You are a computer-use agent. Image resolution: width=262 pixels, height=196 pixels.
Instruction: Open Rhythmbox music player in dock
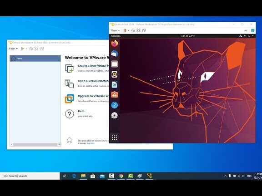click(x=115, y=74)
